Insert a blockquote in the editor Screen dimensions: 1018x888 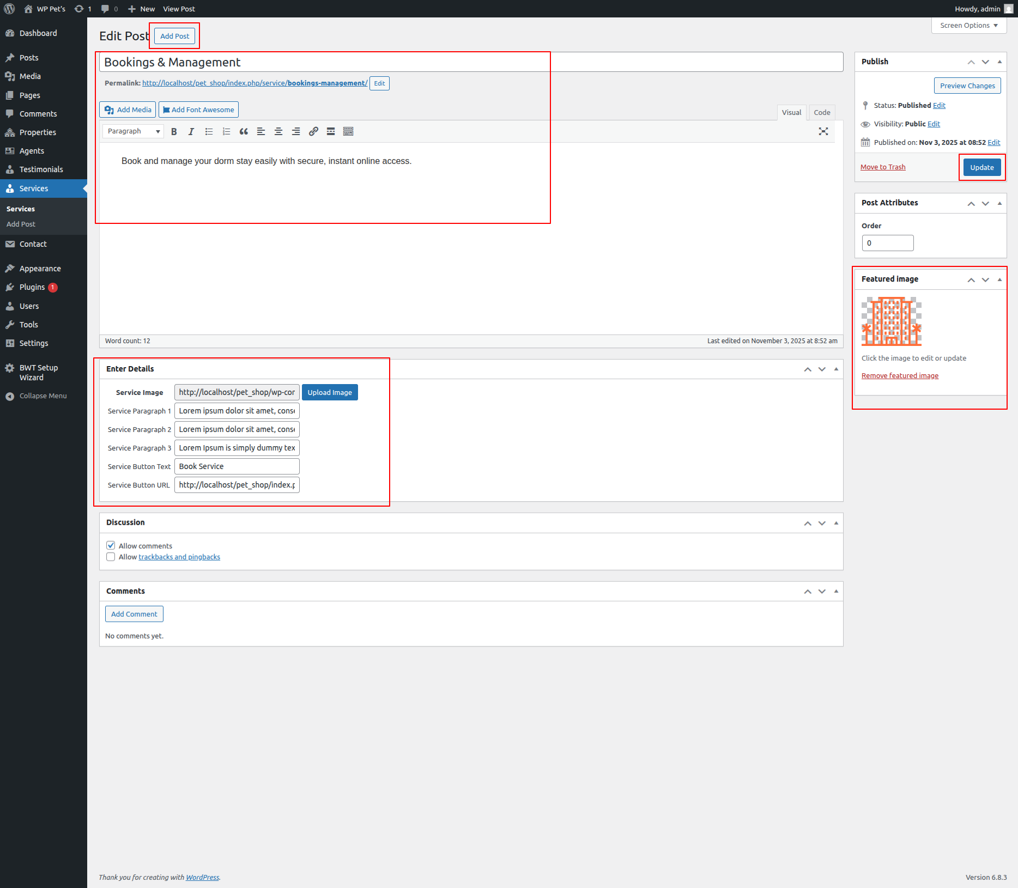pos(244,131)
